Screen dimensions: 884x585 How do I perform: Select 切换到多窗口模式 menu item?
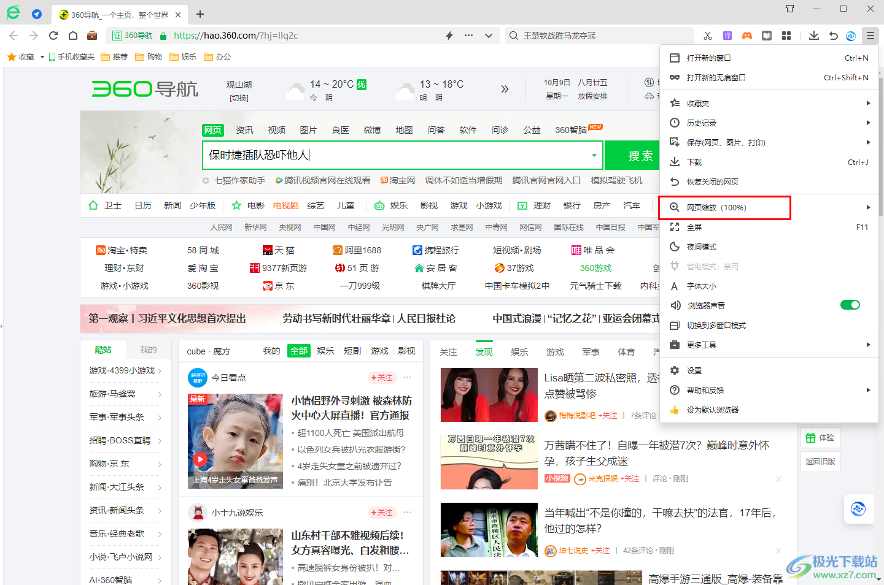point(769,325)
